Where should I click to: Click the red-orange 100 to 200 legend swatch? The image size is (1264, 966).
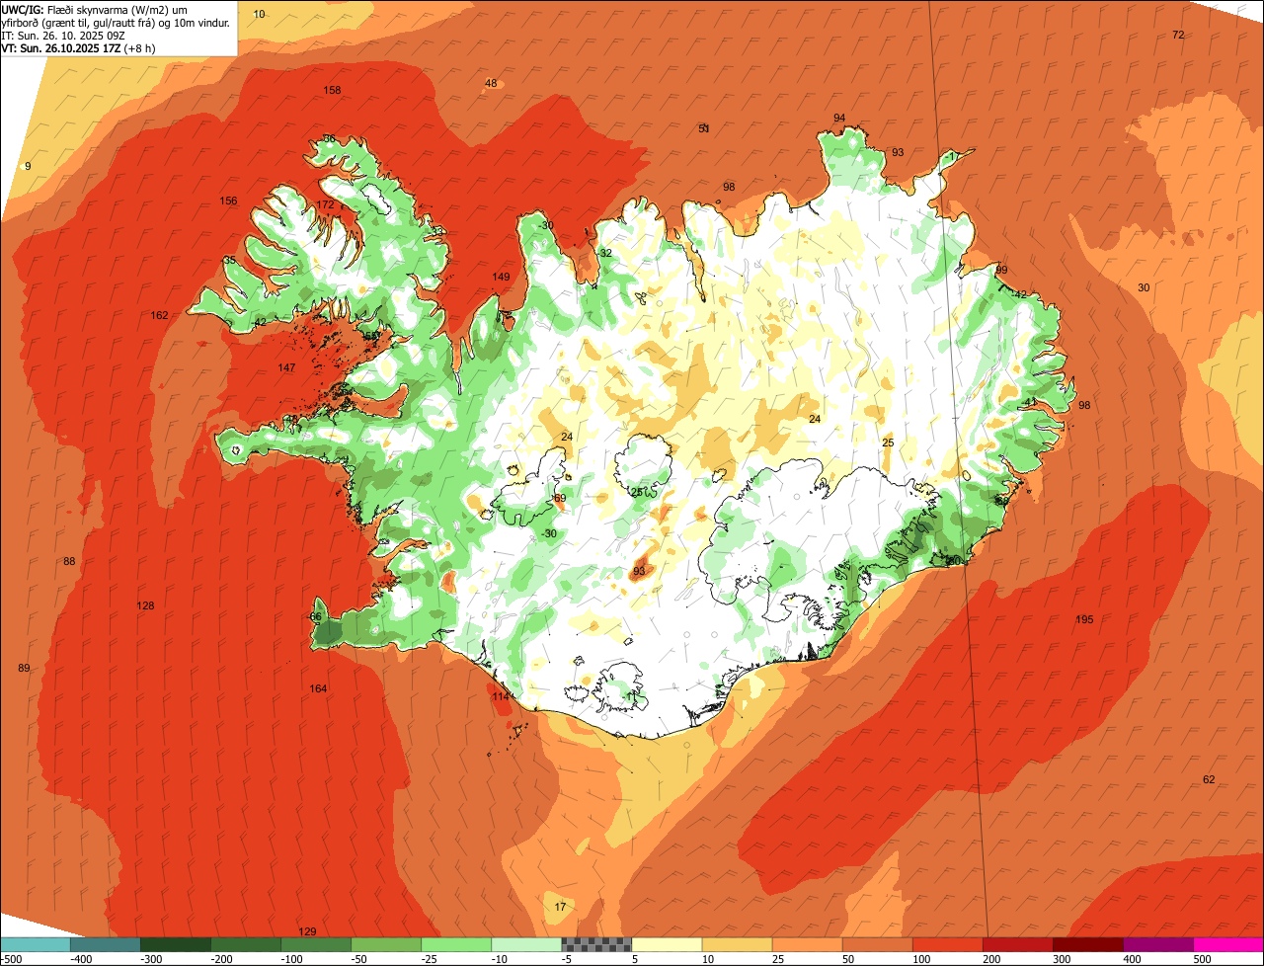pyautogui.click(x=947, y=944)
